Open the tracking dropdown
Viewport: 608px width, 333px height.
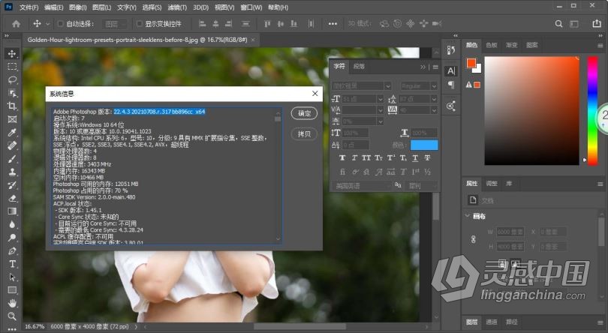[434, 110]
